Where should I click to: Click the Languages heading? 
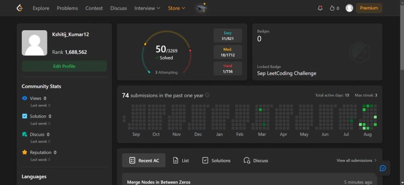(x=34, y=176)
